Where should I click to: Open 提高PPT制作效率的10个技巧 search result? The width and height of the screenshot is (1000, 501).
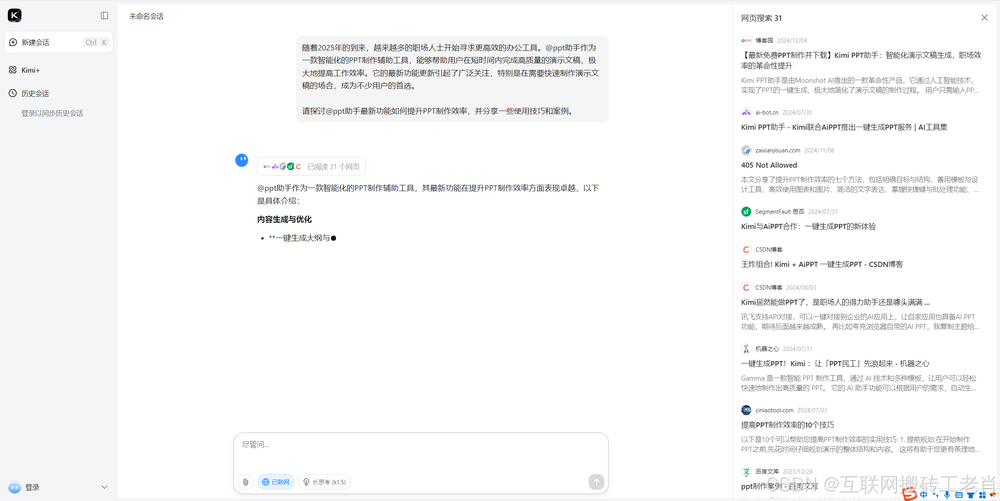[x=787, y=425]
